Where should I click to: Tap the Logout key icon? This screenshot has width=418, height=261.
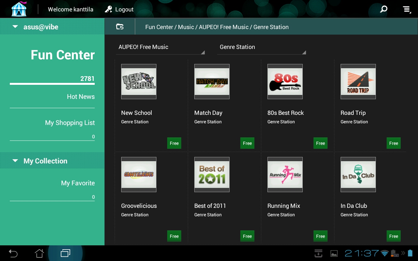108,9
